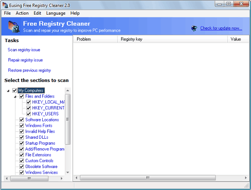Collapse the My Computers tree node
251x190 pixels.
(8, 91)
